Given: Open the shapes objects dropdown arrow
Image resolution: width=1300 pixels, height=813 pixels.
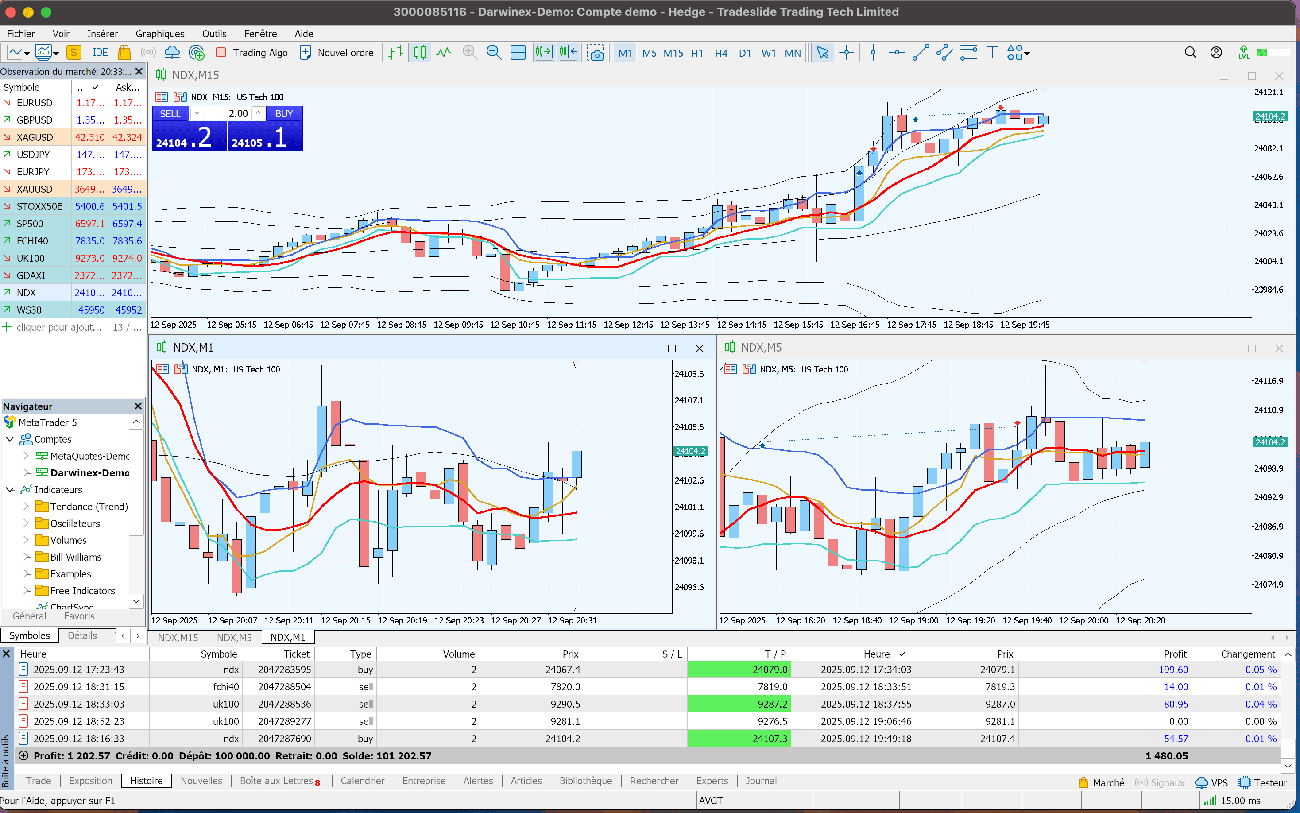Looking at the screenshot, I should (x=1027, y=53).
